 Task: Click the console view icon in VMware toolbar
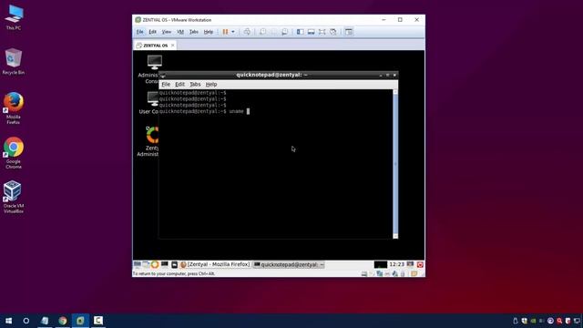click(348, 32)
